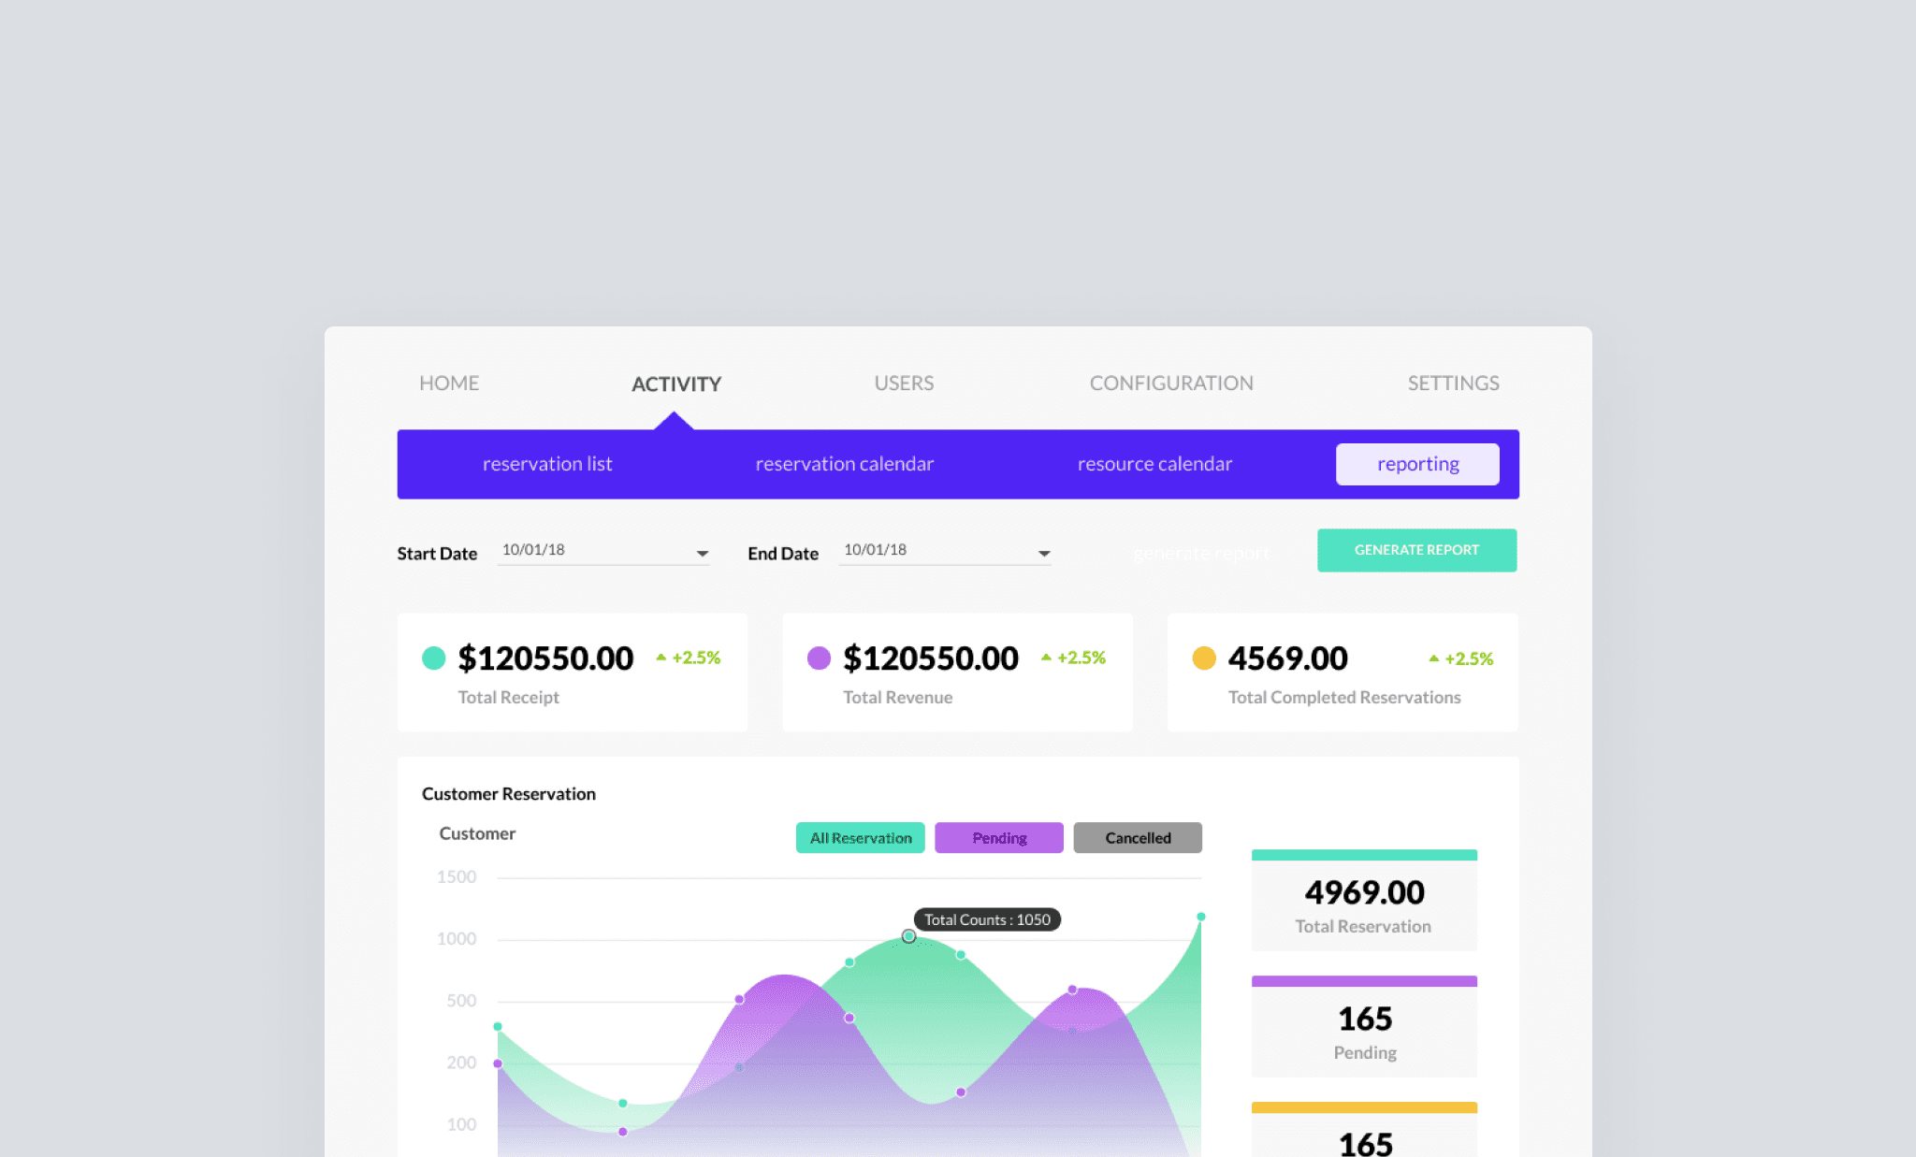Toggle the All Reservation chart filter

[x=860, y=838]
